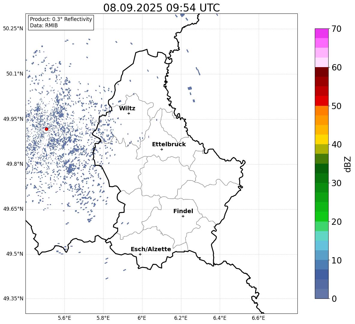Viewport: 355px width, 324px height.
Task: Select the Esch/Alzette city label
Action: [x=151, y=249]
